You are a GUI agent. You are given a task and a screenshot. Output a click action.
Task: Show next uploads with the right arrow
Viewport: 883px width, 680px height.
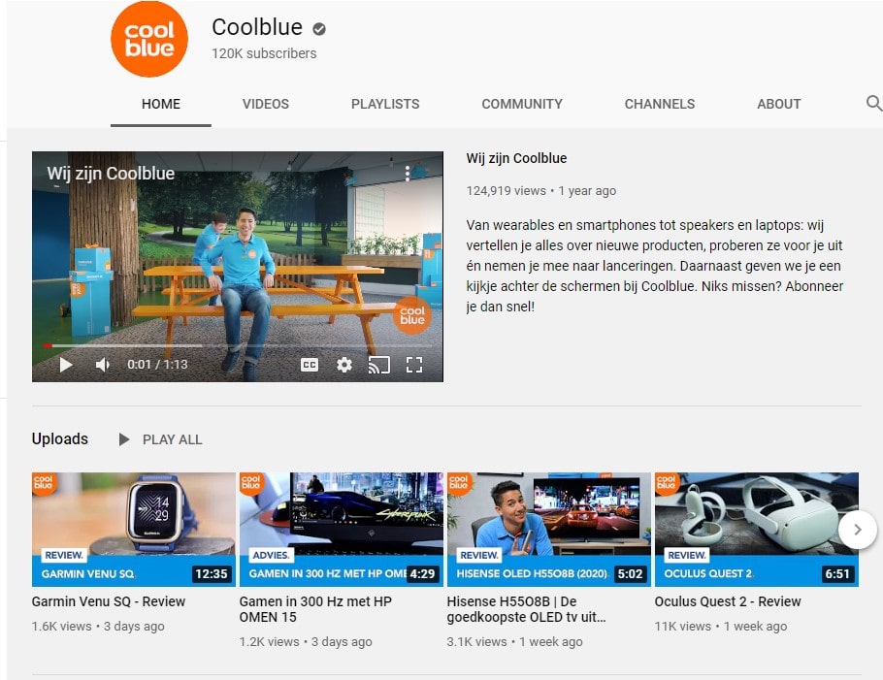(x=857, y=530)
